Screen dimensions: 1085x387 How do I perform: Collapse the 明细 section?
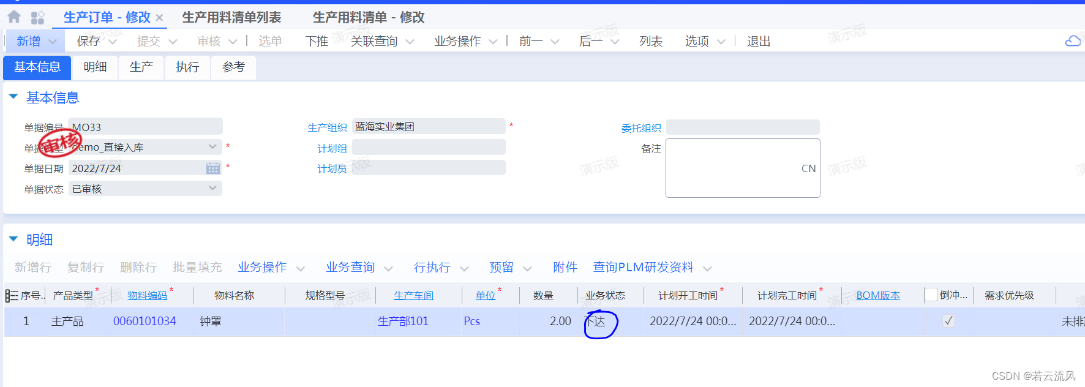(13, 239)
